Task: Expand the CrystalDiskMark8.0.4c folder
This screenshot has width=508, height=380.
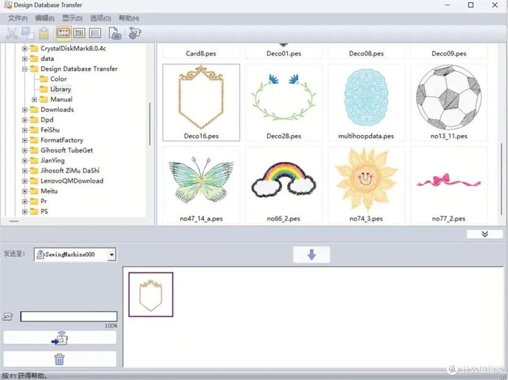Action: click(24, 48)
